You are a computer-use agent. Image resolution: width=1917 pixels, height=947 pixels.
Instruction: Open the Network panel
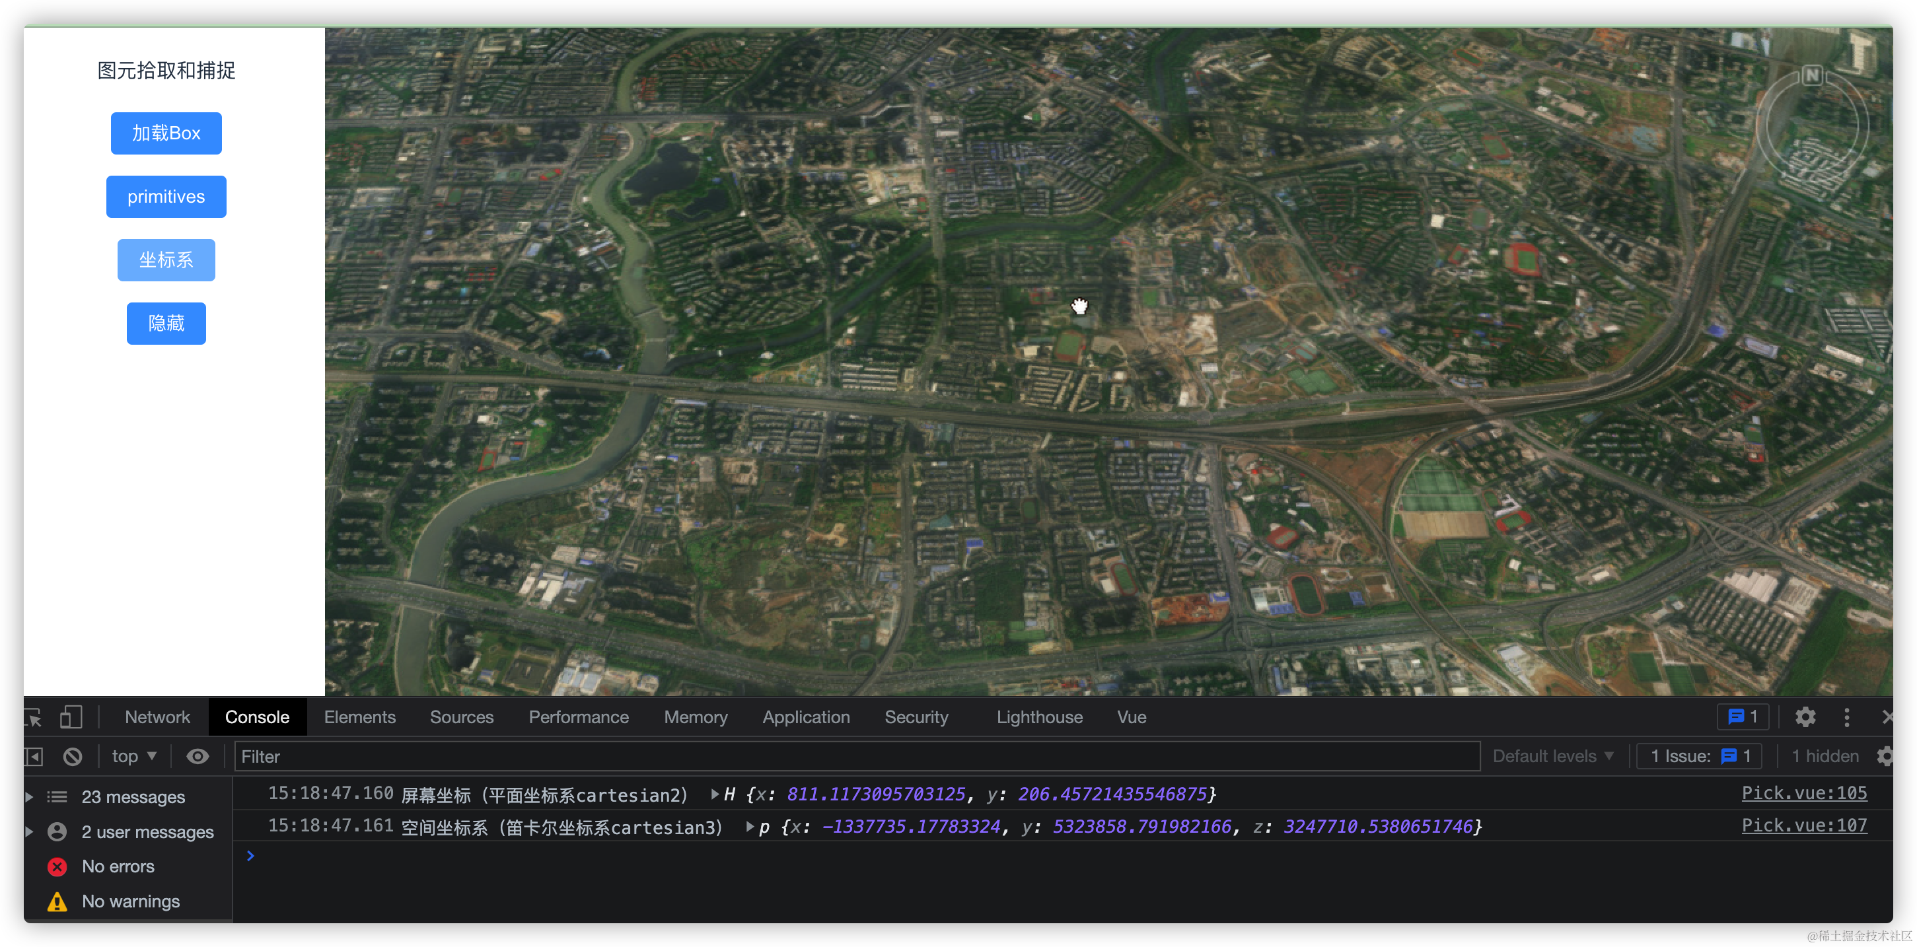(157, 717)
